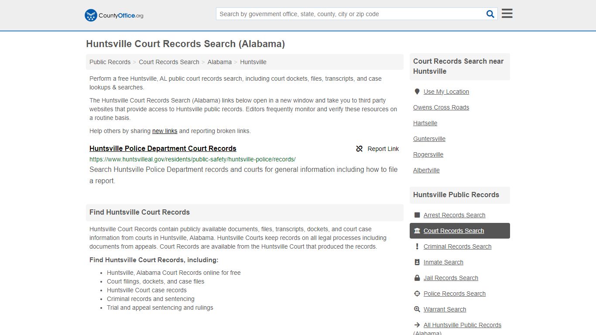Screen dimensions: 596x335
Task: Click the crosshair icon for Police Records
Action: 417,294
